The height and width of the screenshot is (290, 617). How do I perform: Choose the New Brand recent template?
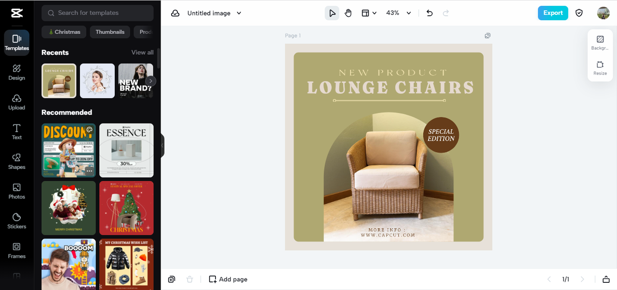[x=135, y=81]
